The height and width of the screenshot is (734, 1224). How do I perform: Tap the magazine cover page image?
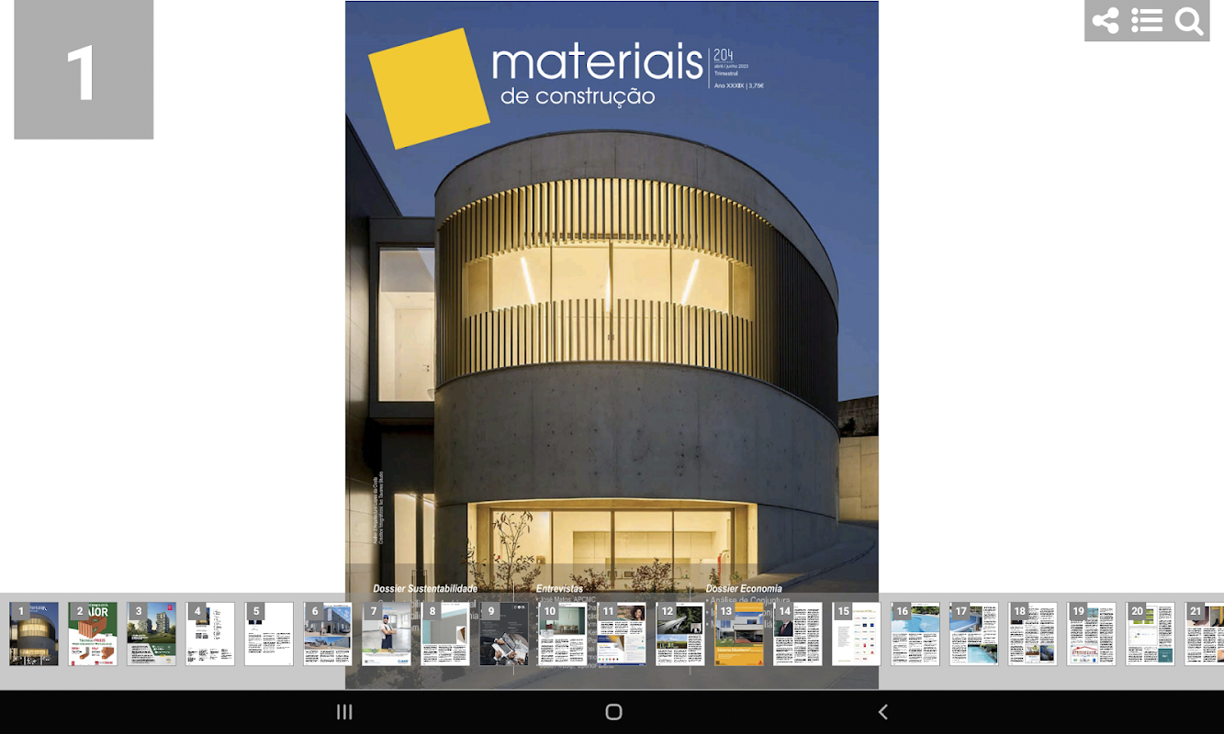tap(612, 344)
